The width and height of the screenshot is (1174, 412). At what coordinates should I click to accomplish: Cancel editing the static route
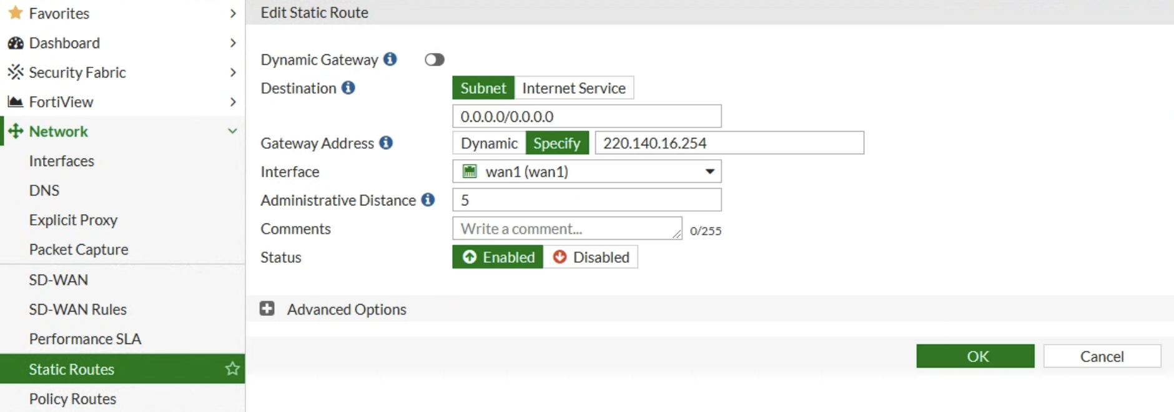click(1102, 356)
